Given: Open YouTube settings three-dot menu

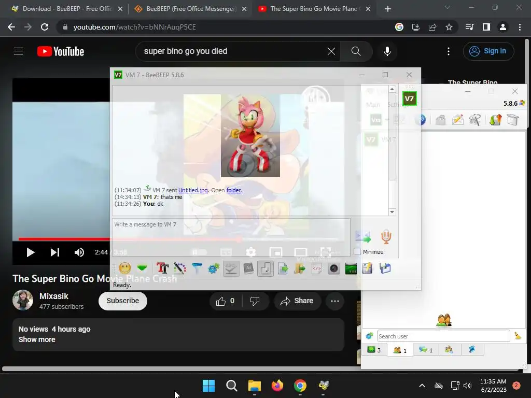Looking at the screenshot, I should [449, 51].
